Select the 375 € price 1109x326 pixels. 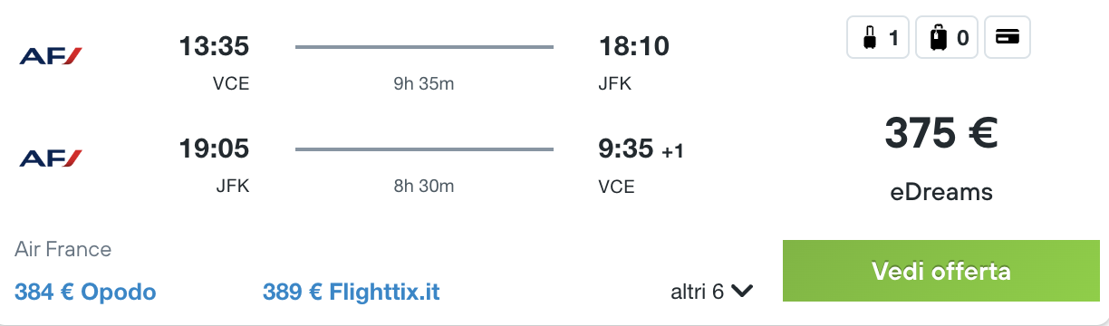[940, 133]
